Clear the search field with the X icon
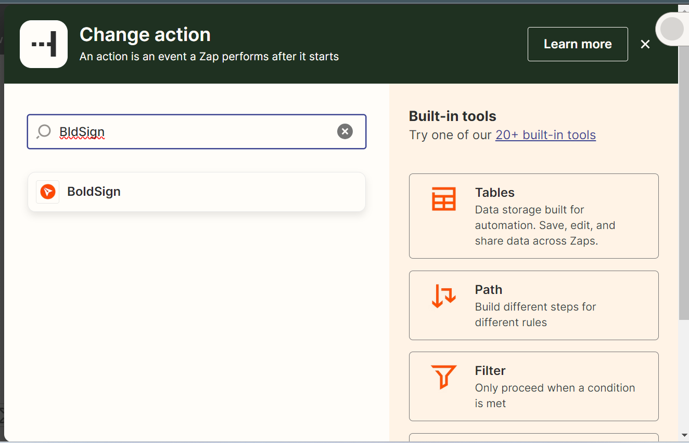 point(345,131)
